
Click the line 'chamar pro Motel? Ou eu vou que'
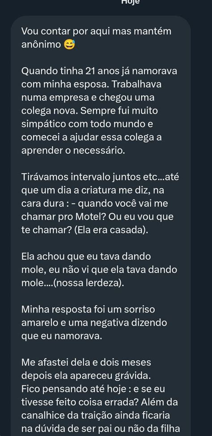(98, 218)
